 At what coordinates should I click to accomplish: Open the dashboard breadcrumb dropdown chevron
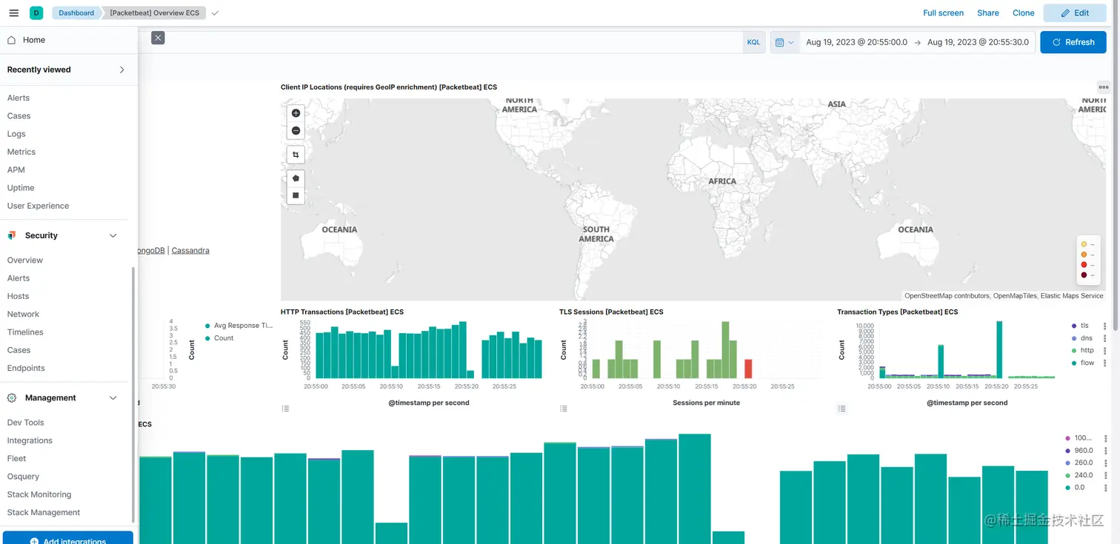[215, 13]
